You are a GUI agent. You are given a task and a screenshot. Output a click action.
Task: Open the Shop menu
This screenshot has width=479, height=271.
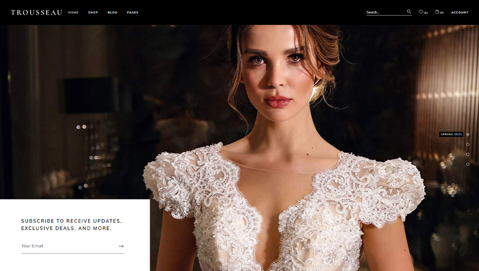(x=93, y=12)
